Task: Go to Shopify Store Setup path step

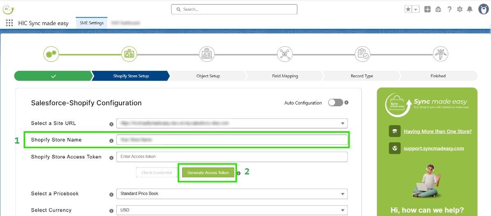Action: pyautogui.click(x=131, y=76)
